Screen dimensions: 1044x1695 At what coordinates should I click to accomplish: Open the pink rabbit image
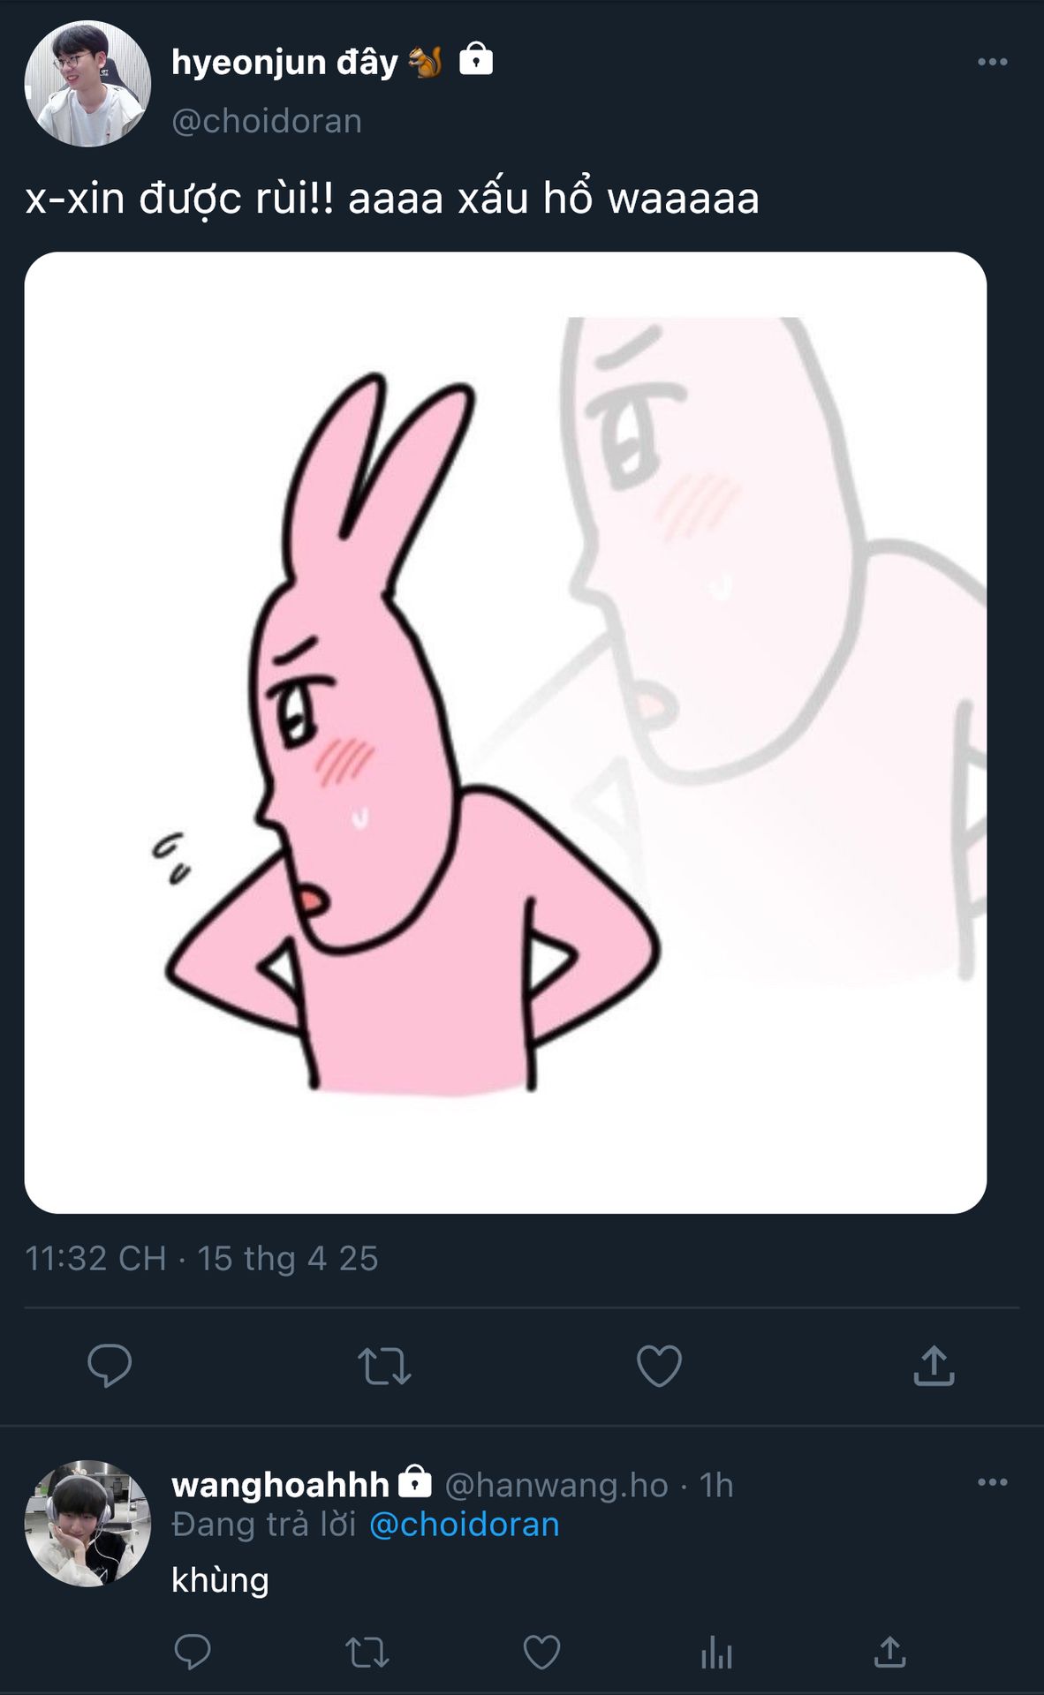[x=505, y=733]
